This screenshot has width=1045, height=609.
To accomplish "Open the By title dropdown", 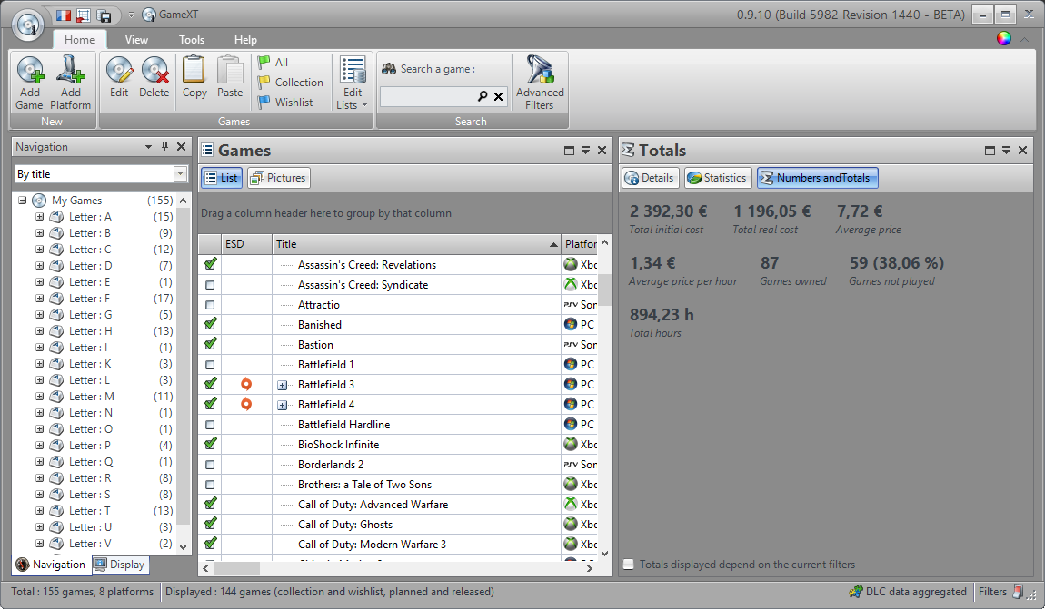I will [x=180, y=174].
